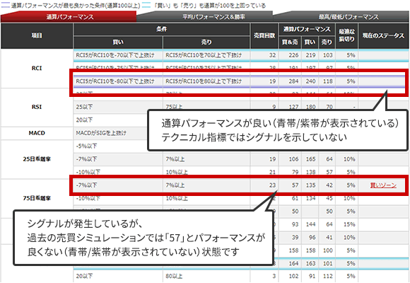Screen dimensions: 410x283
Task: Click the purple legend line marker
Action: (5, 6)
